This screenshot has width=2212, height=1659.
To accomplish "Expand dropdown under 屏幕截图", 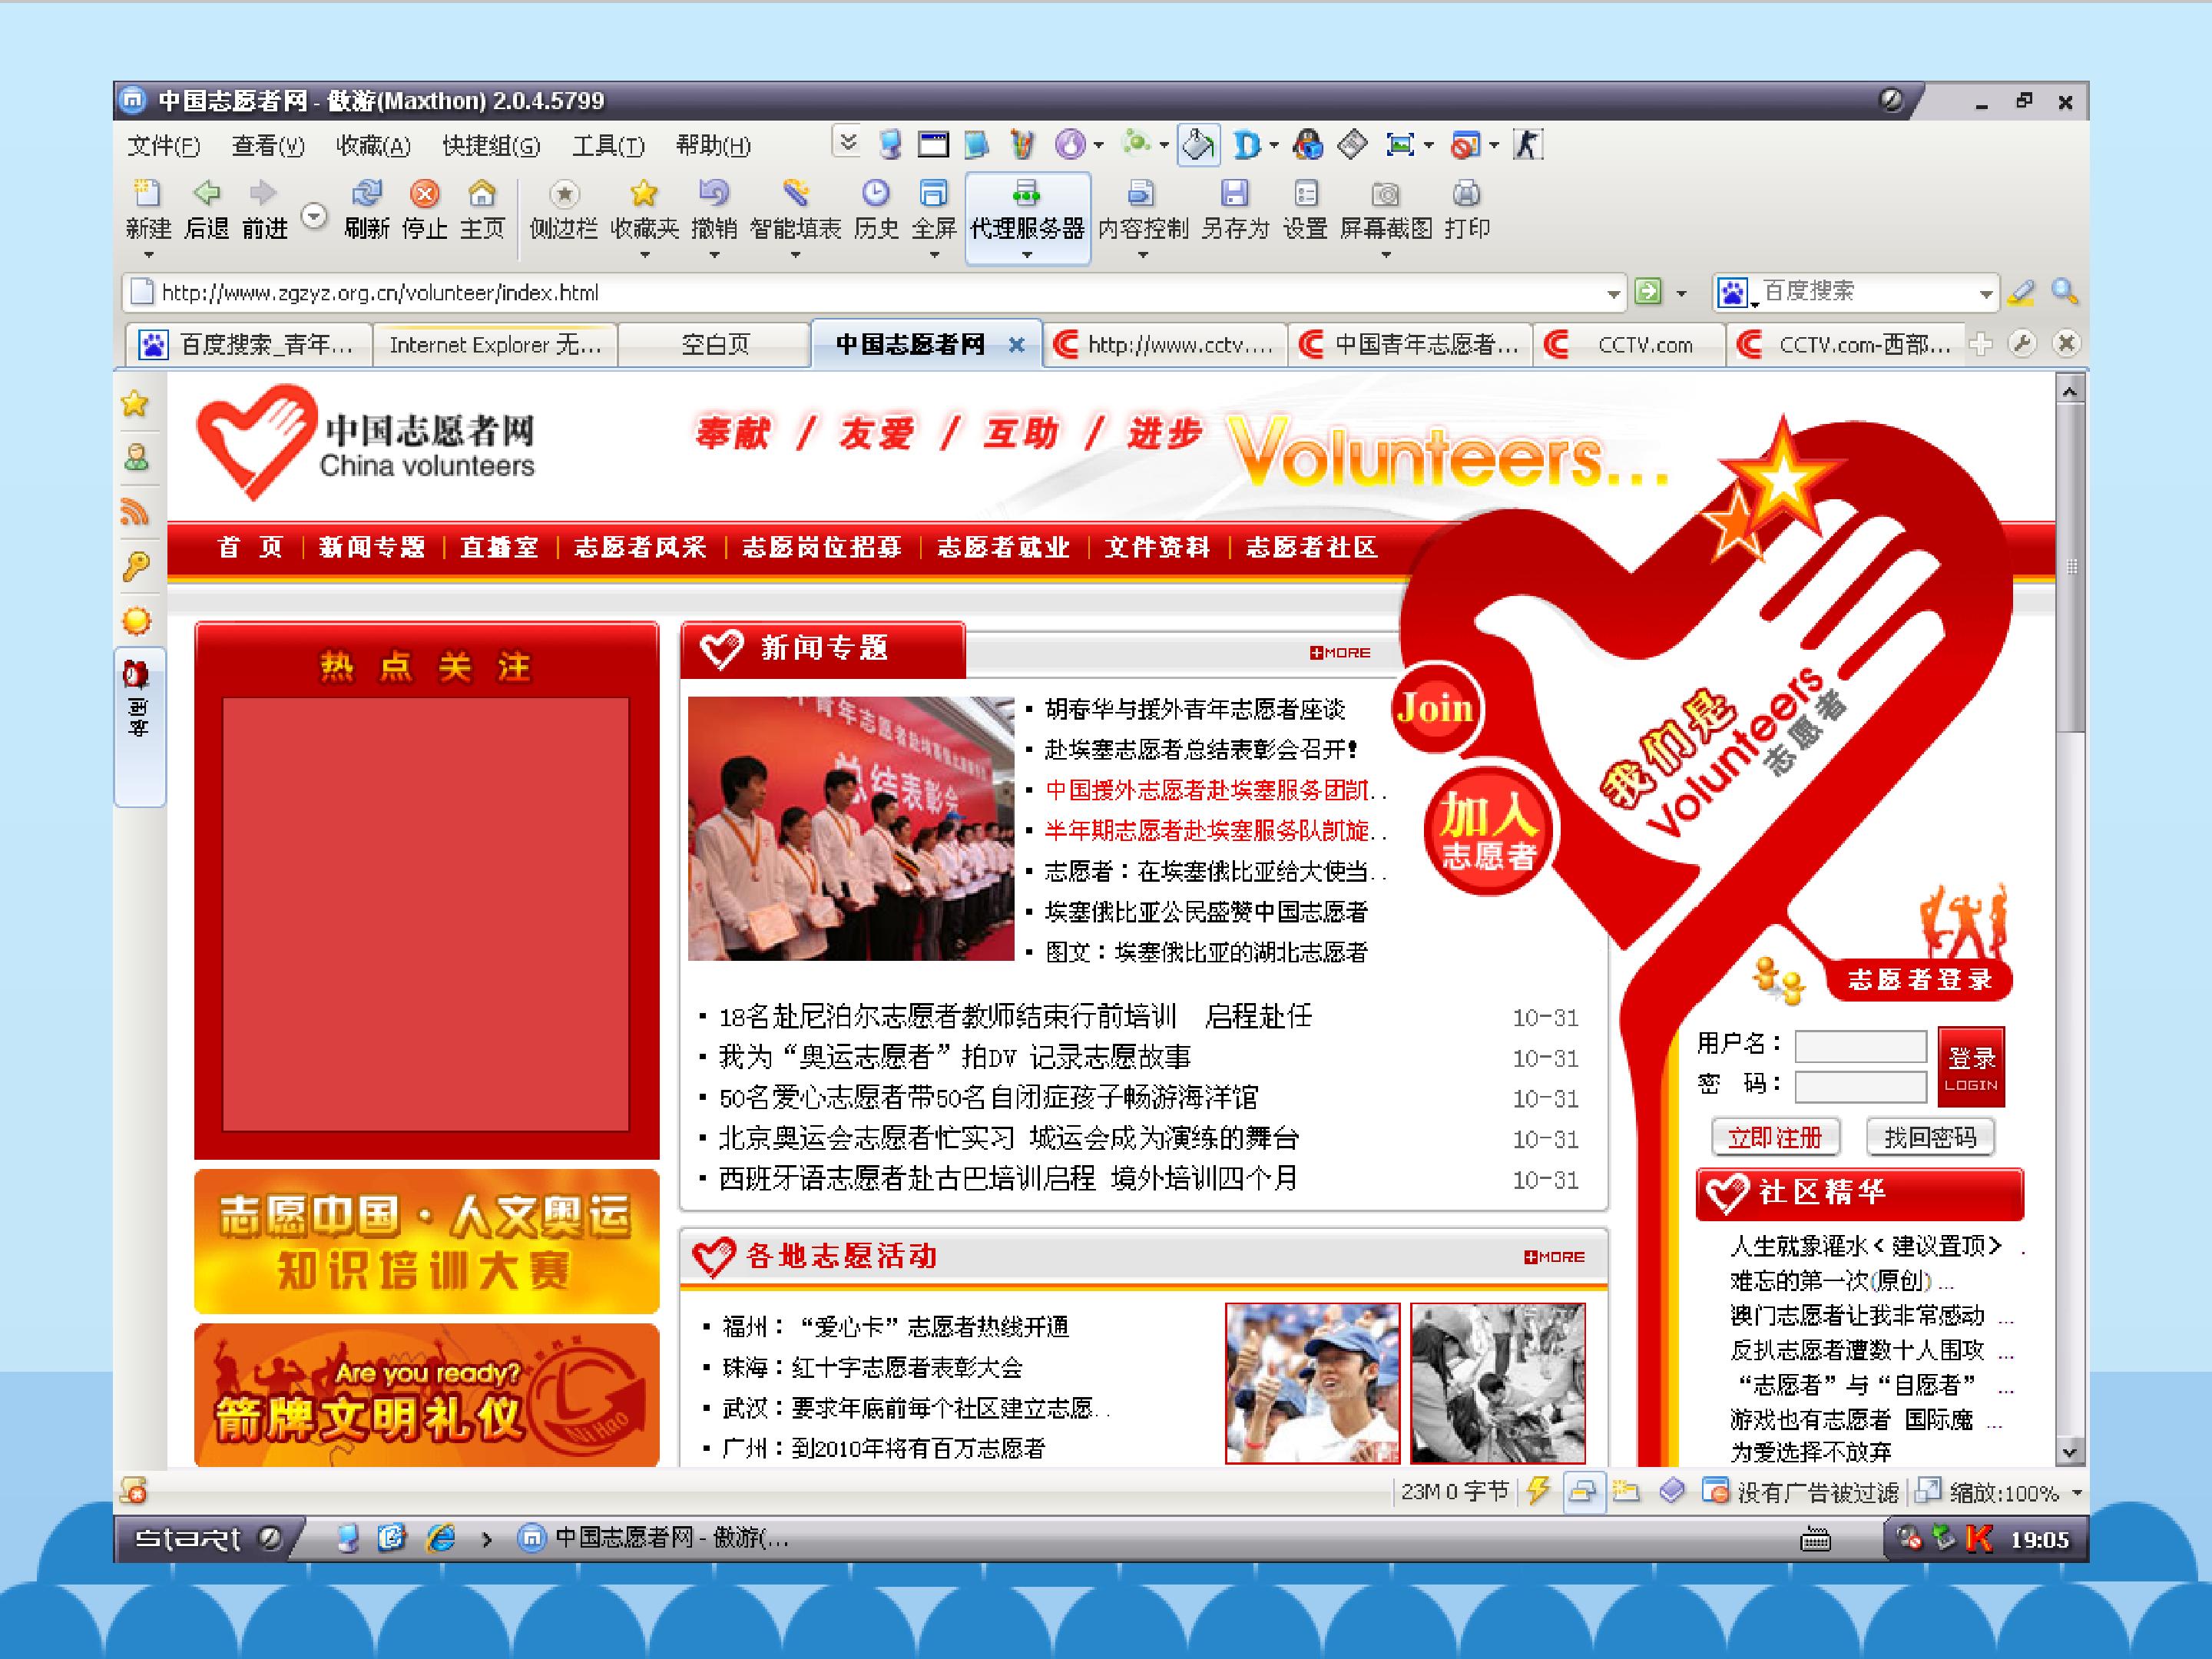I will (1385, 255).
